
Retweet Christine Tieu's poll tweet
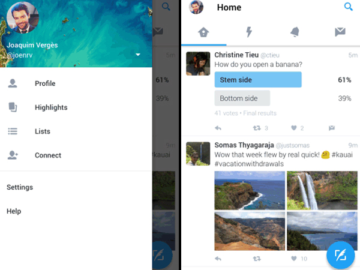[257, 128]
